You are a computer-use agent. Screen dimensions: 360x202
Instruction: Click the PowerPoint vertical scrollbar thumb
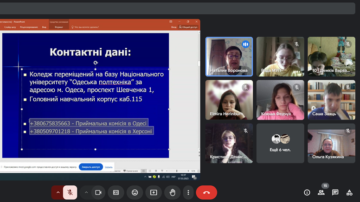pyautogui.click(x=199, y=63)
